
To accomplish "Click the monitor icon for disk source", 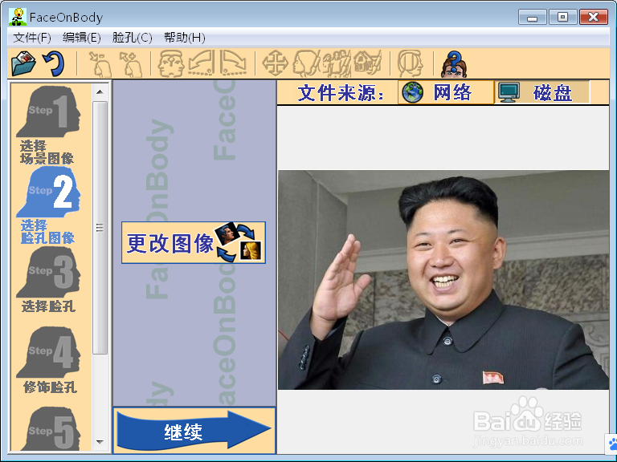I will 509,93.
